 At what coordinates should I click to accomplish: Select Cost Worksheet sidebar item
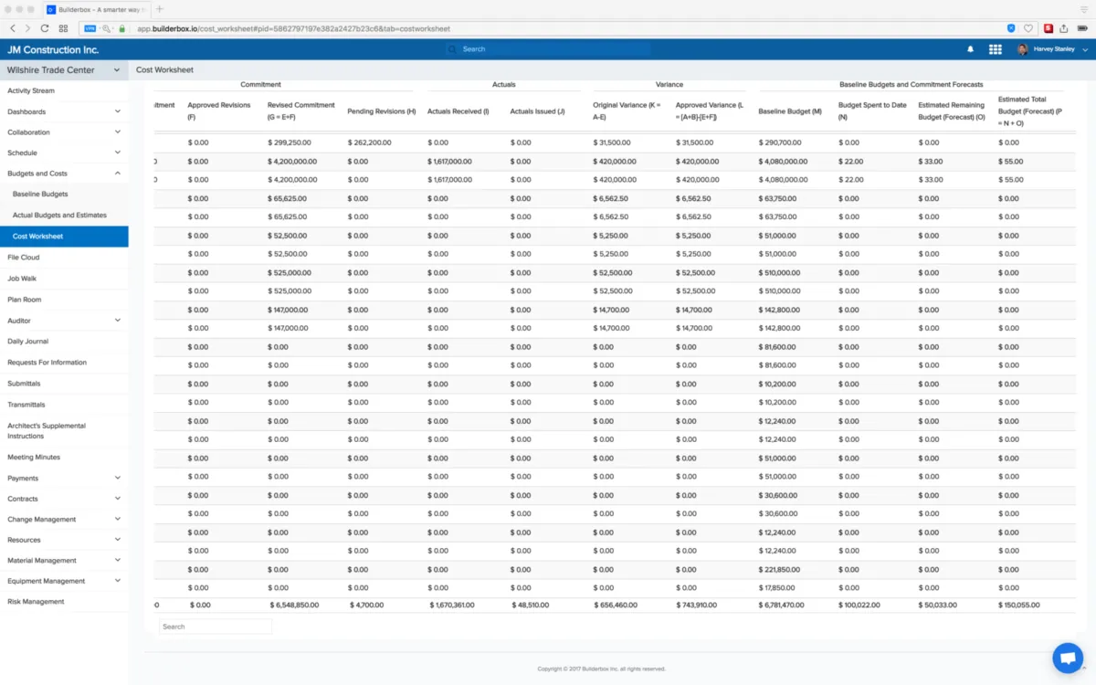(x=64, y=237)
